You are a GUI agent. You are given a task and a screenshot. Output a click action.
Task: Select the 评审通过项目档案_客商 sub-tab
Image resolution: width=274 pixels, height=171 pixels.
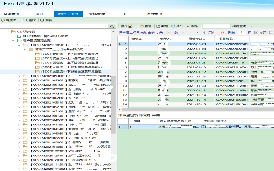(x=139, y=115)
